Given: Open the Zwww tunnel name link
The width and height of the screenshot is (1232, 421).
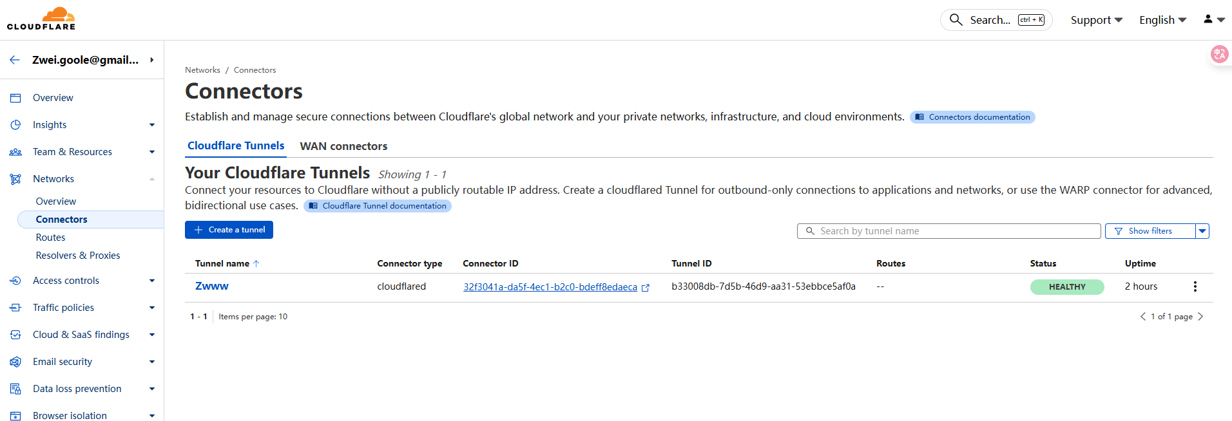Looking at the screenshot, I should [x=212, y=286].
